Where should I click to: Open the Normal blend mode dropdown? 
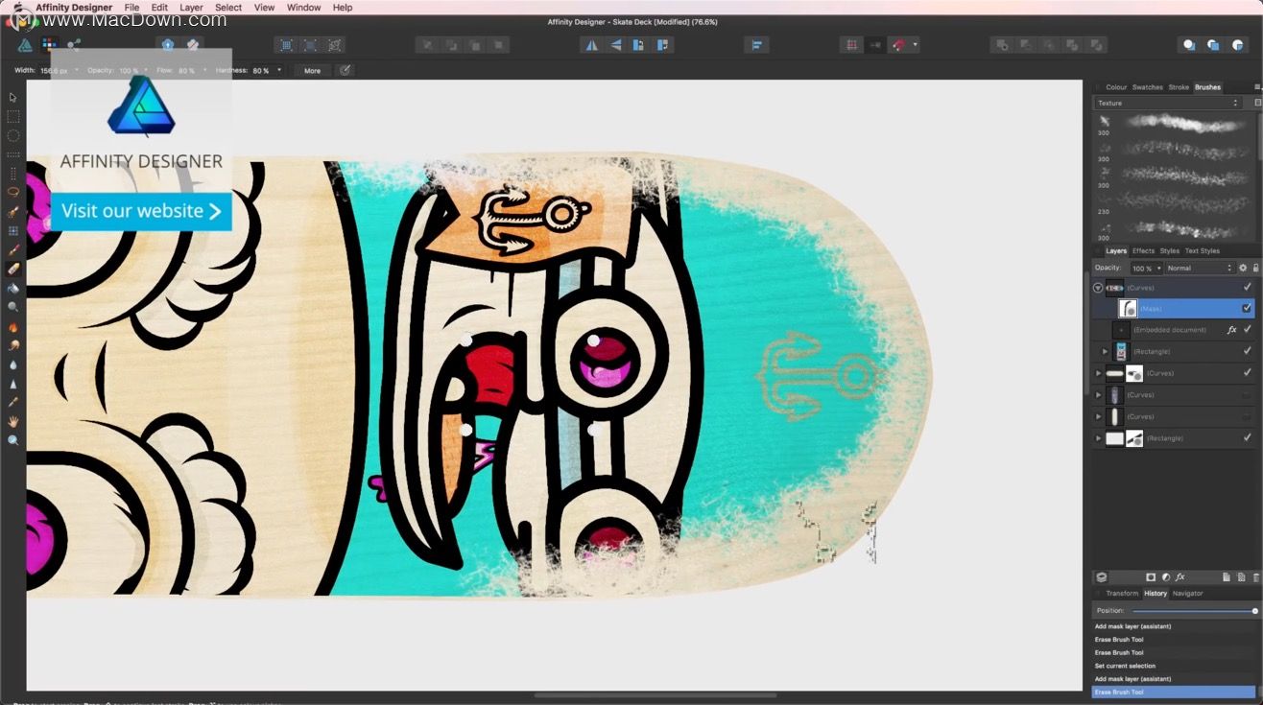1199,268
